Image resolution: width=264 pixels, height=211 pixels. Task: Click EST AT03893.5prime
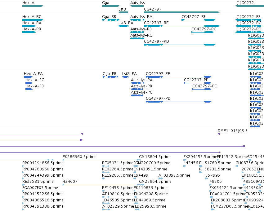click(161, 178)
